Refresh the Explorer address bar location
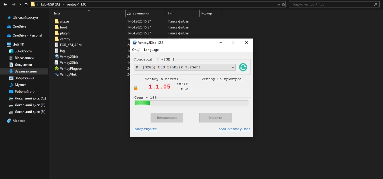383x179 pixels. click(283, 4)
